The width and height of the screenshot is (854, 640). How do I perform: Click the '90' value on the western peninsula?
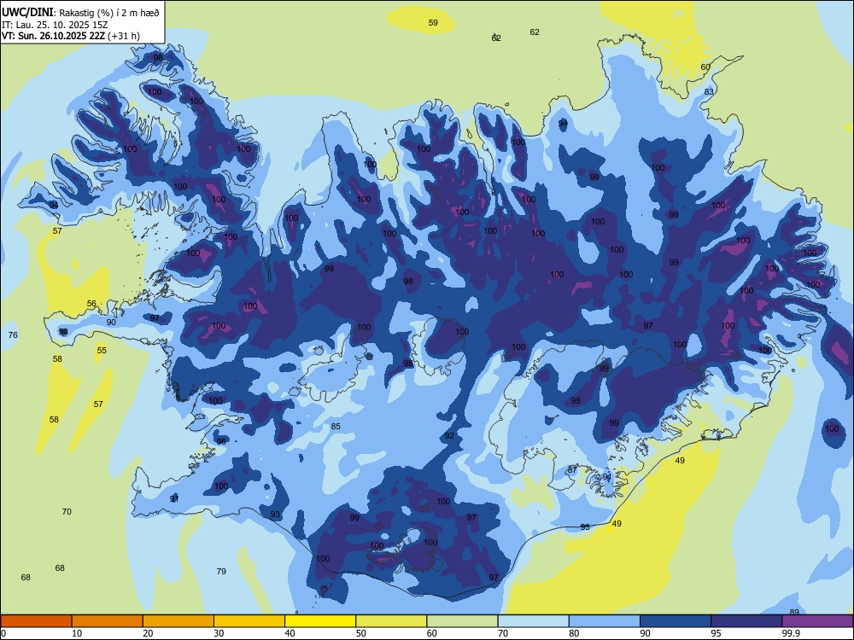point(111,322)
